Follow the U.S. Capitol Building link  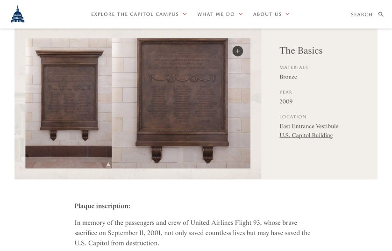306,136
